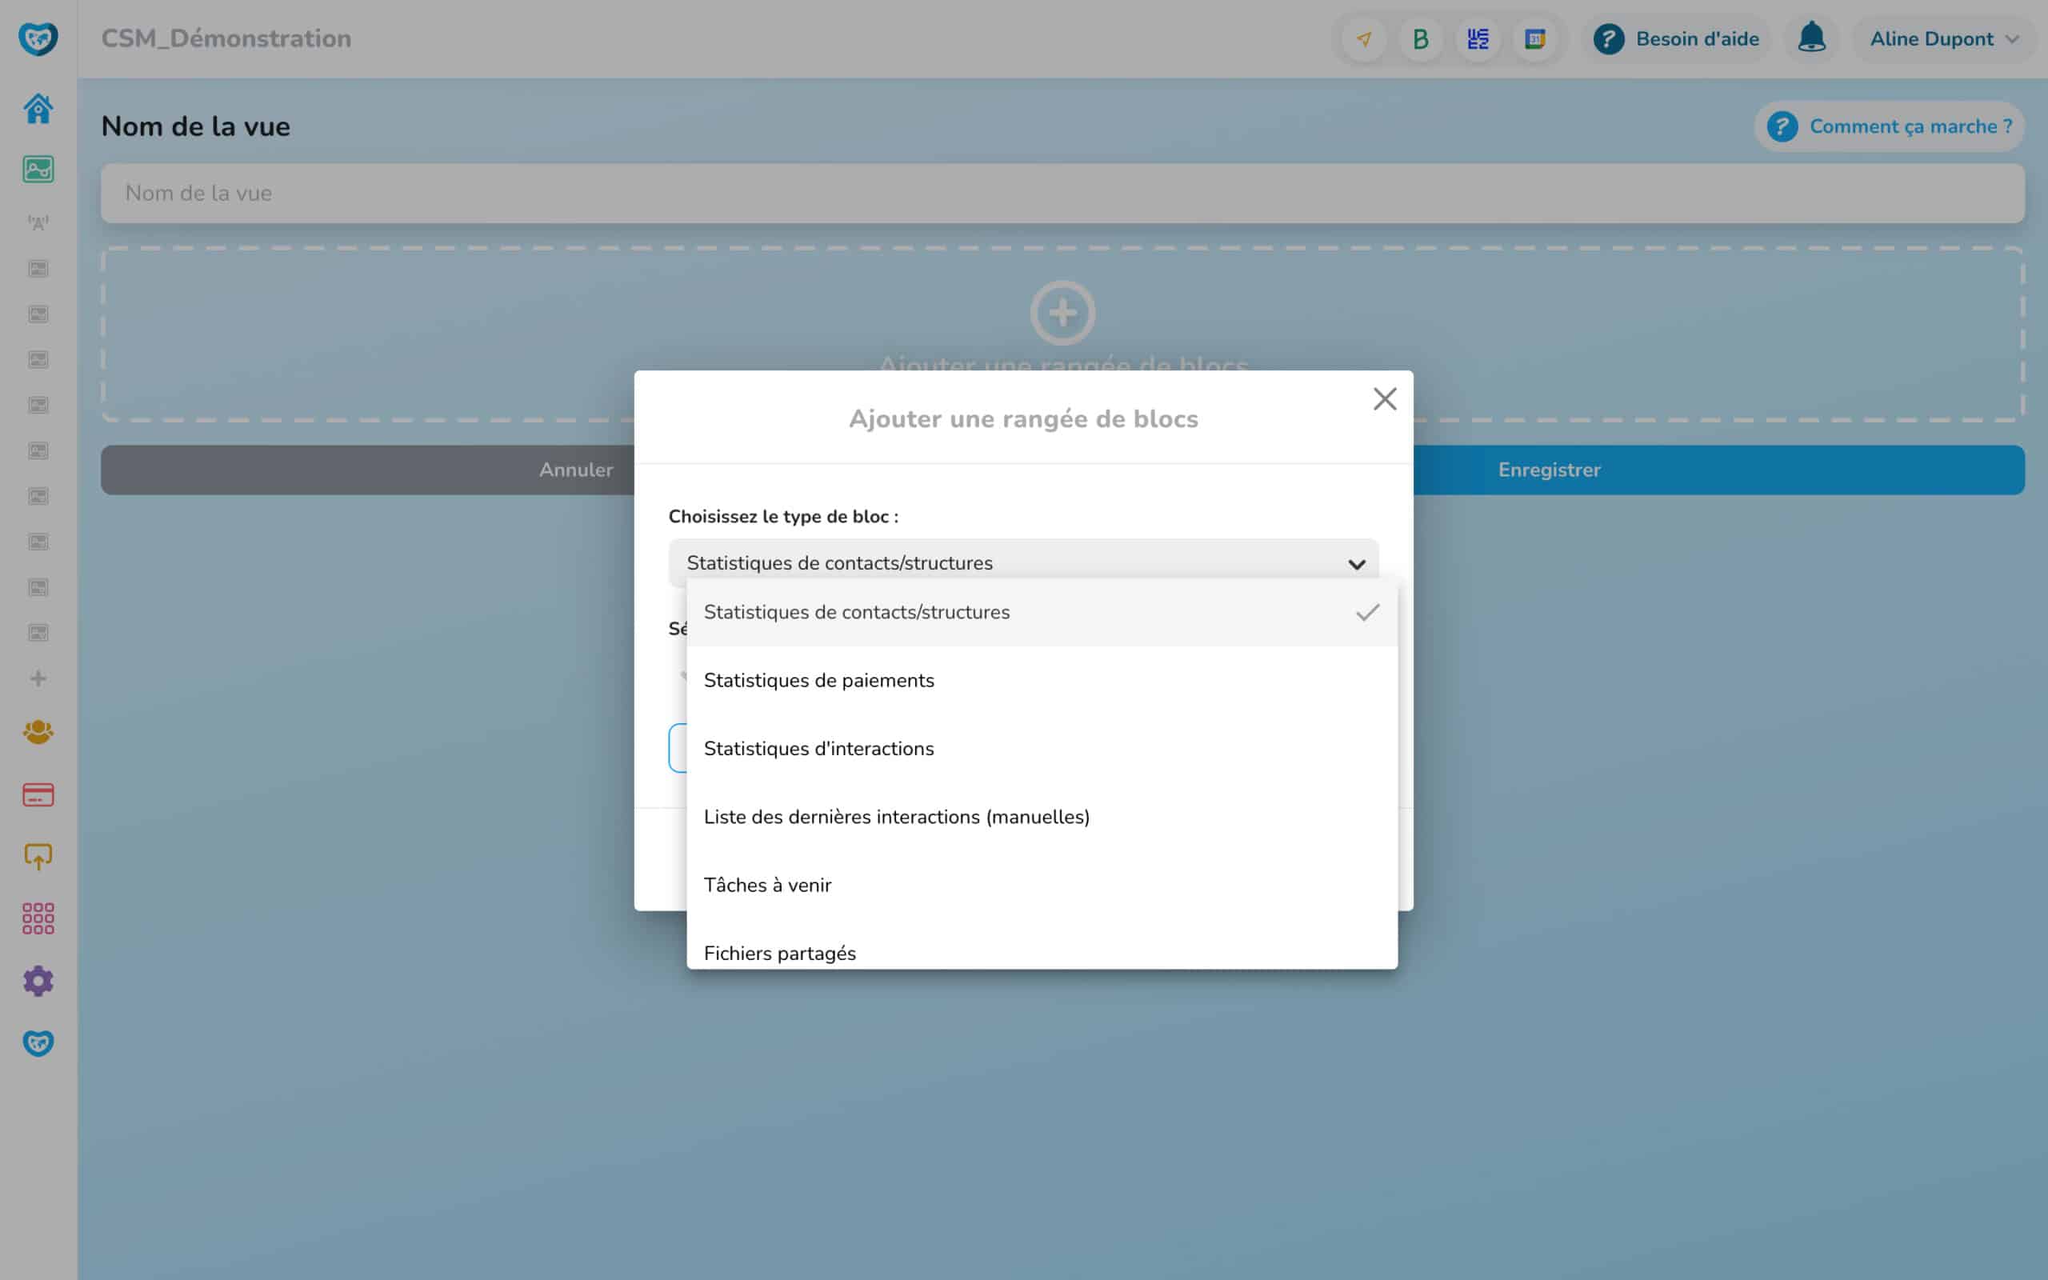Click the Enregistrer button
This screenshot has width=2048, height=1280.
tap(1549, 470)
